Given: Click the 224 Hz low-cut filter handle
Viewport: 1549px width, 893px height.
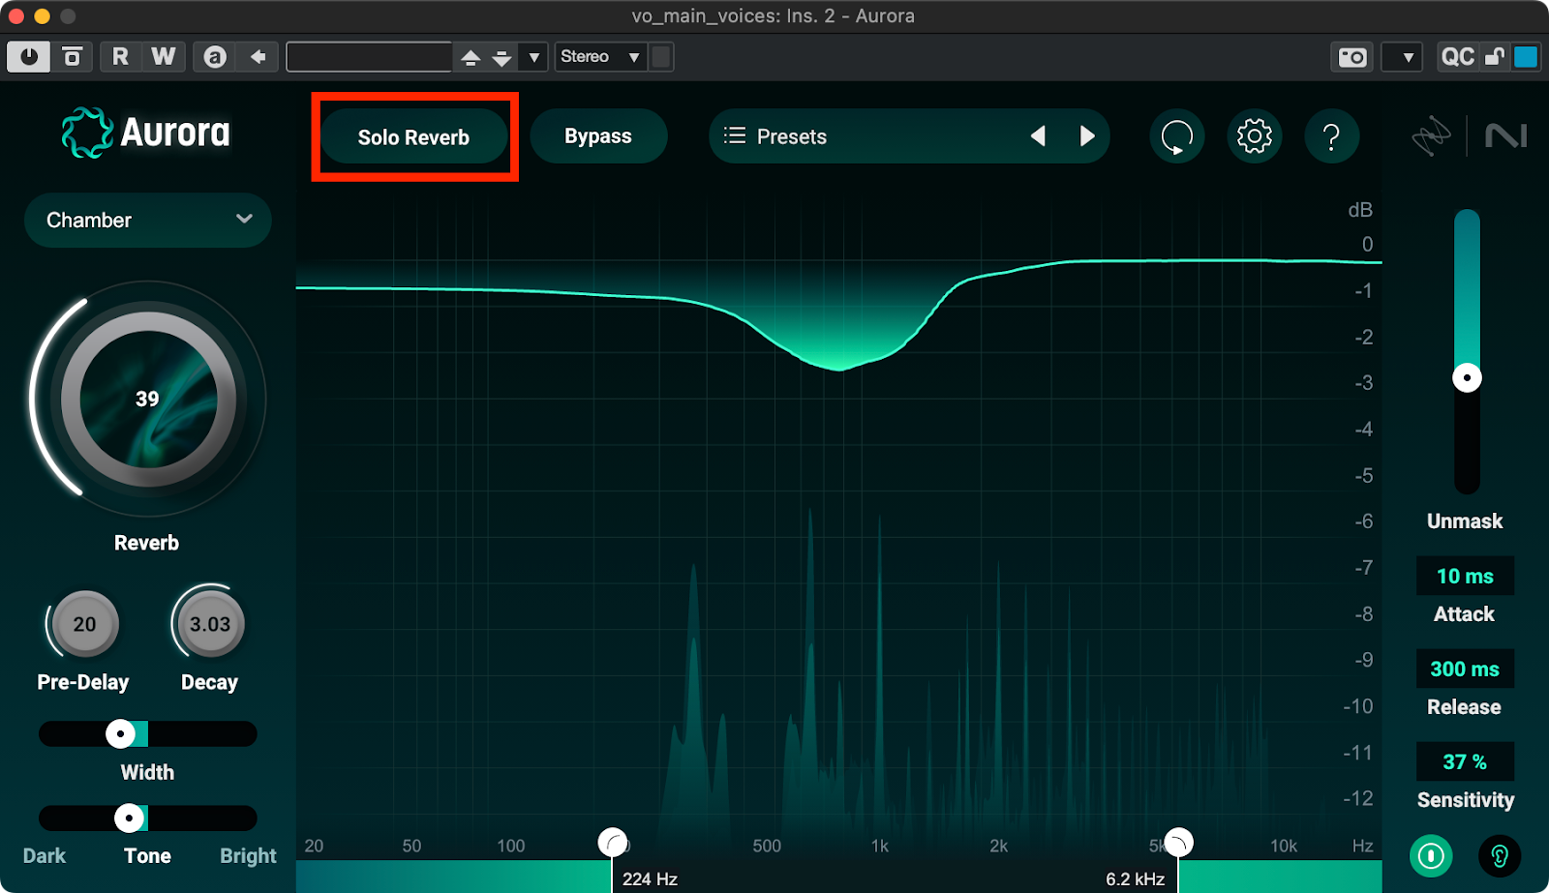Looking at the screenshot, I should (612, 843).
